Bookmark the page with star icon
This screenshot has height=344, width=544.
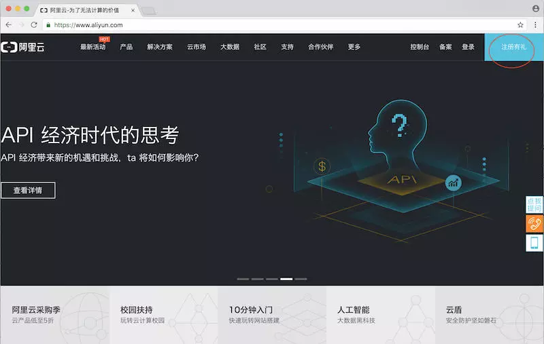520,25
